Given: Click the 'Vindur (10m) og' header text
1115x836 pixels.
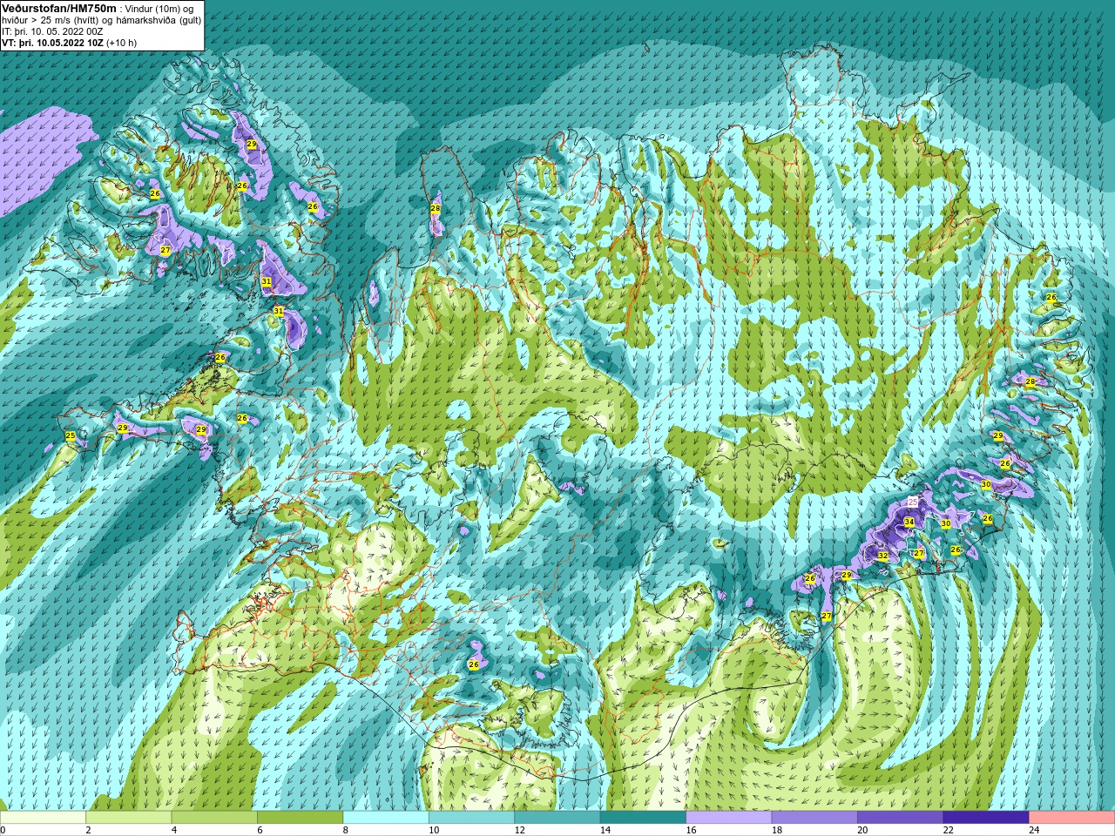Looking at the screenshot, I should pyautogui.click(x=159, y=9).
